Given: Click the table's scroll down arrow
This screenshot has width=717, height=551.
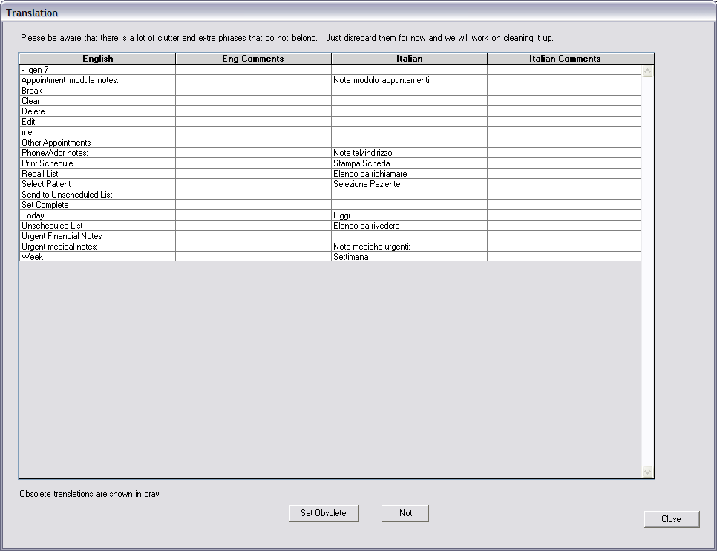Looking at the screenshot, I should [x=647, y=472].
